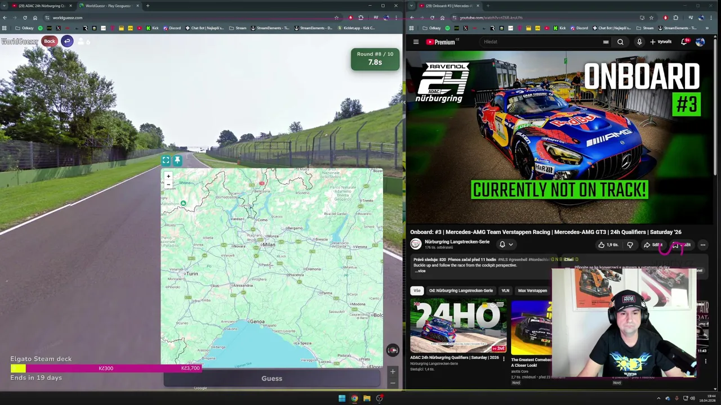Click the fullscreen map icon above the map
721x405 pixels.
click(166, 160)
